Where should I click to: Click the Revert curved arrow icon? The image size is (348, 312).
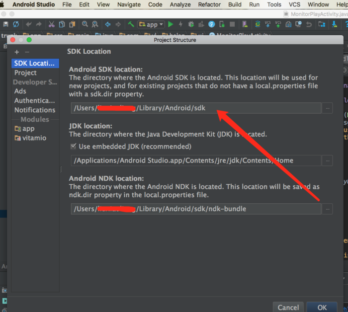click(309, 24)
